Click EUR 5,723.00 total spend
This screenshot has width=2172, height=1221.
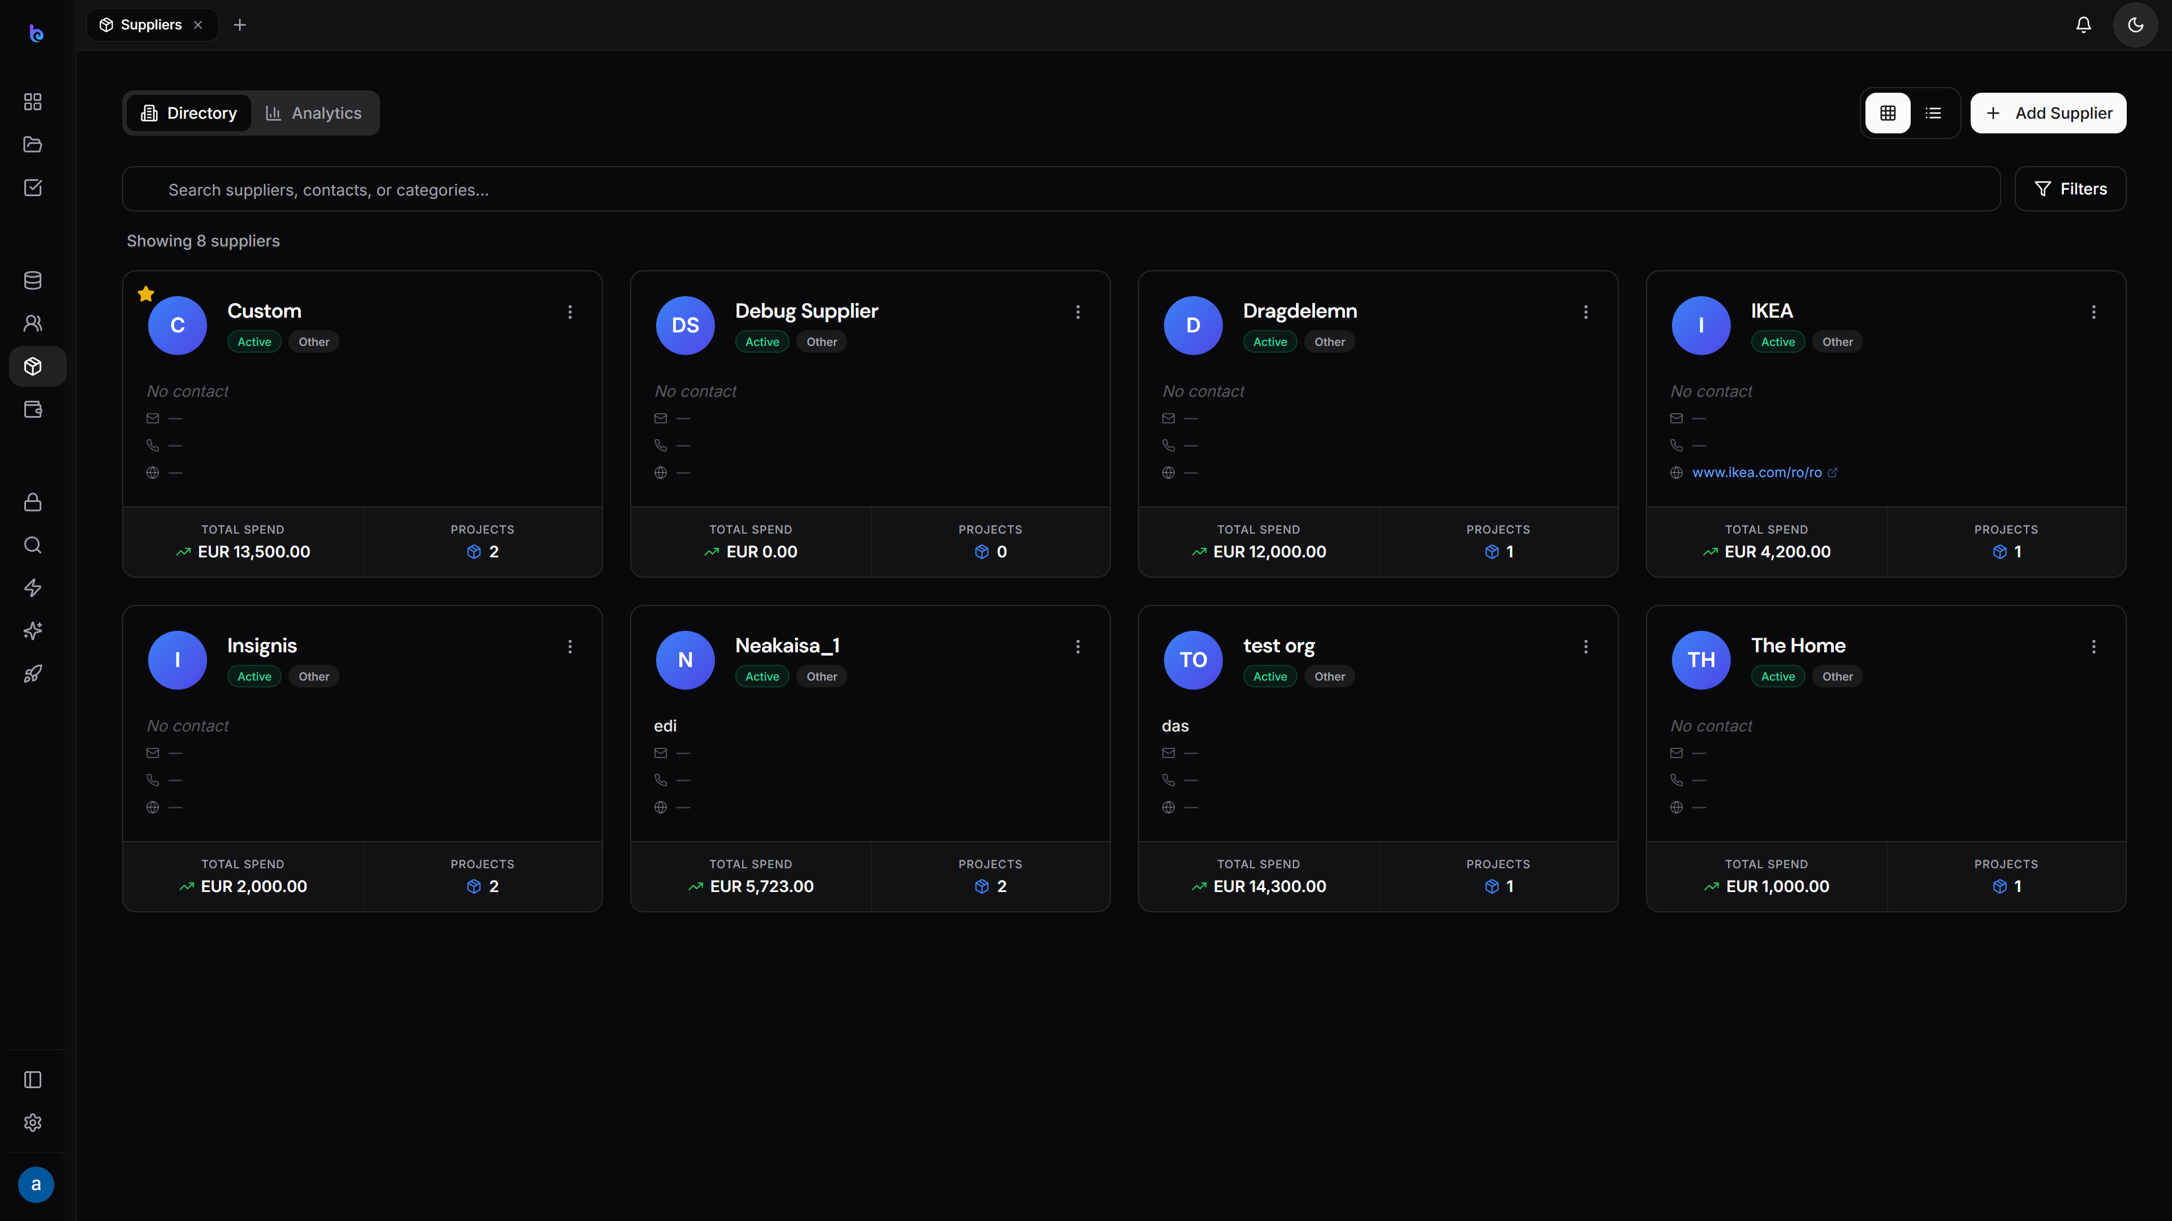pyautogui.click(x=761, y=886)
